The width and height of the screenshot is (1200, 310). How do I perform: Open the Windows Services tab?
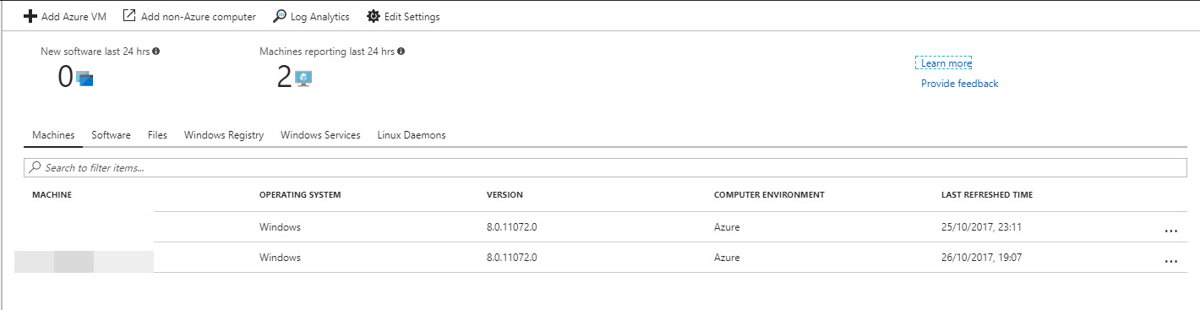pyautogui.click(x=320, y=135)
